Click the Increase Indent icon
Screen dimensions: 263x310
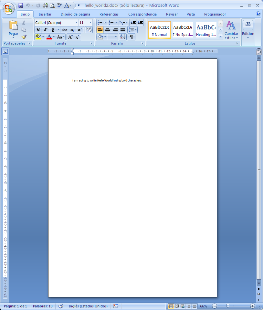pyautogui.click(x=140, y=23)
